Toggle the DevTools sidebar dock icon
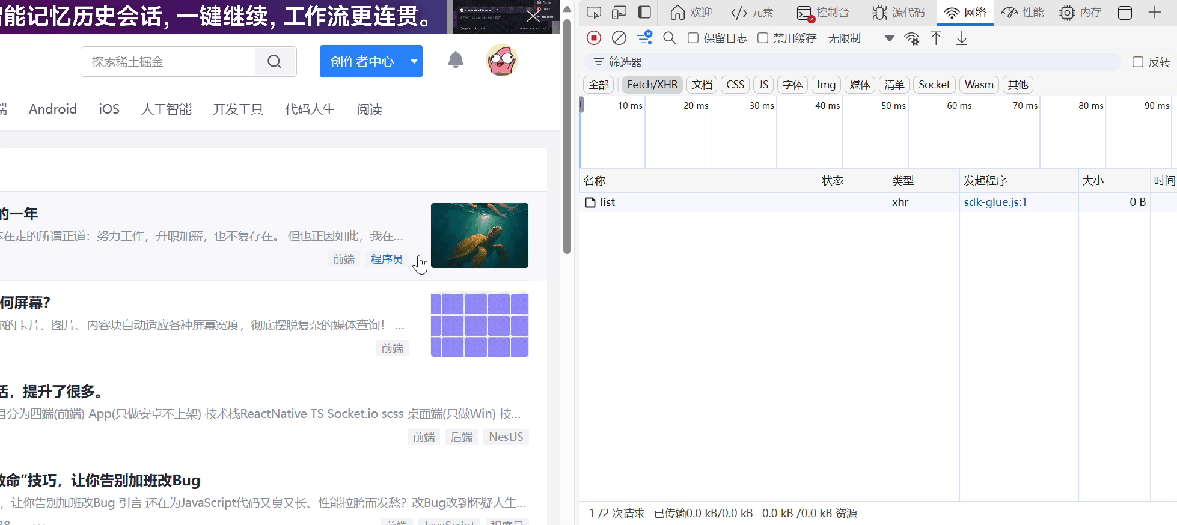The image size is (1177, 525). pos(644,13)
